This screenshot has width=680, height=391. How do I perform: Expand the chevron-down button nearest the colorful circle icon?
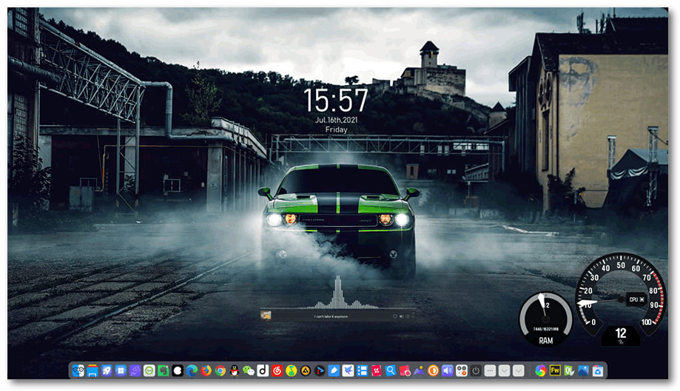click(x=518, y=370)
